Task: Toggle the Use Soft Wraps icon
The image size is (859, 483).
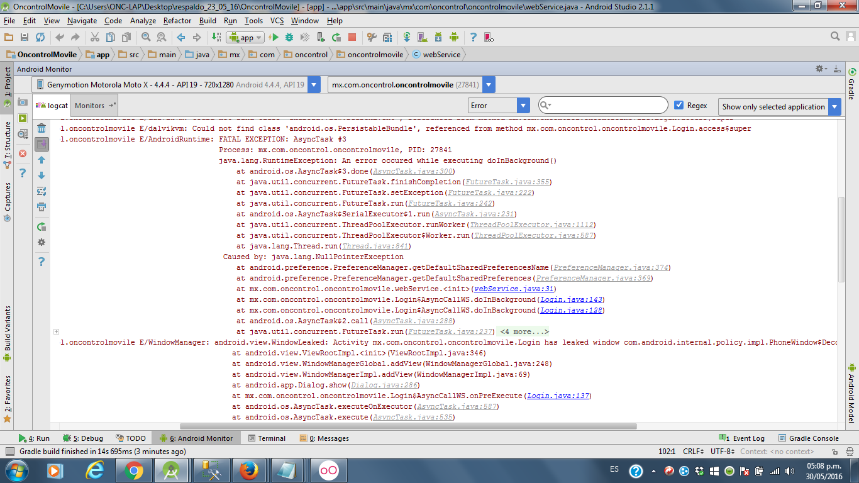Action: click(42, 191)
